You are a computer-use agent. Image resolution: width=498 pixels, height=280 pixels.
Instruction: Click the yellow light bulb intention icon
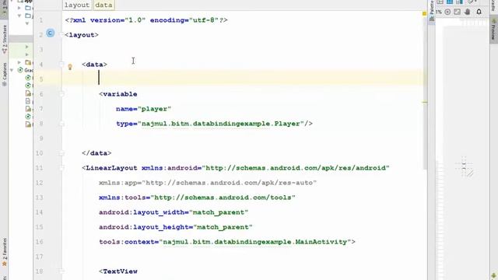point(70,67)
